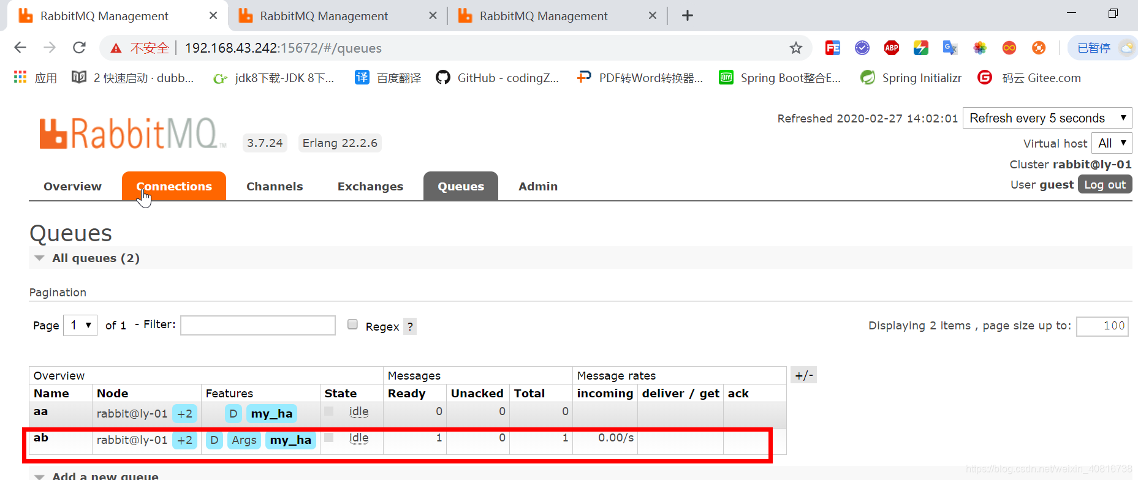Click the RabbitMQ logo
Screen dimensions: 1138x480
[x=132, y=133]
